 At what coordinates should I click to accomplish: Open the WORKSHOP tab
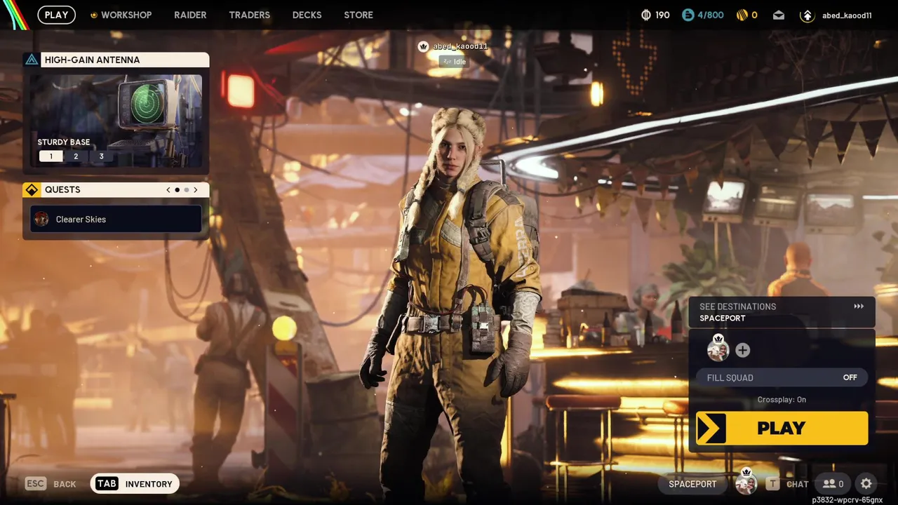(126, 15)
